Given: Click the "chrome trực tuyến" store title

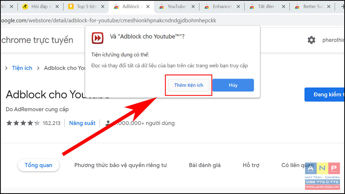Looking at the screenshot, I should [x=37, y=40].
